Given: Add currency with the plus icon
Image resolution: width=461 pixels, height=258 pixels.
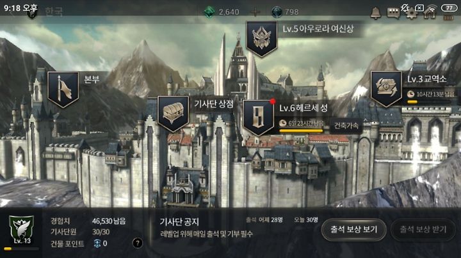Looking at the screenshot, I should point(255,12).
